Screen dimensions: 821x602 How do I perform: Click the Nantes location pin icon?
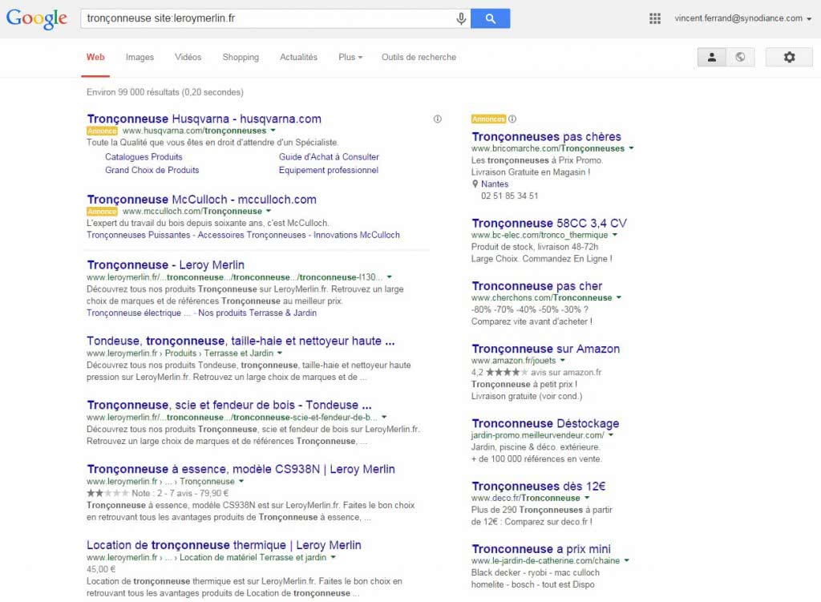click(475, 184)
